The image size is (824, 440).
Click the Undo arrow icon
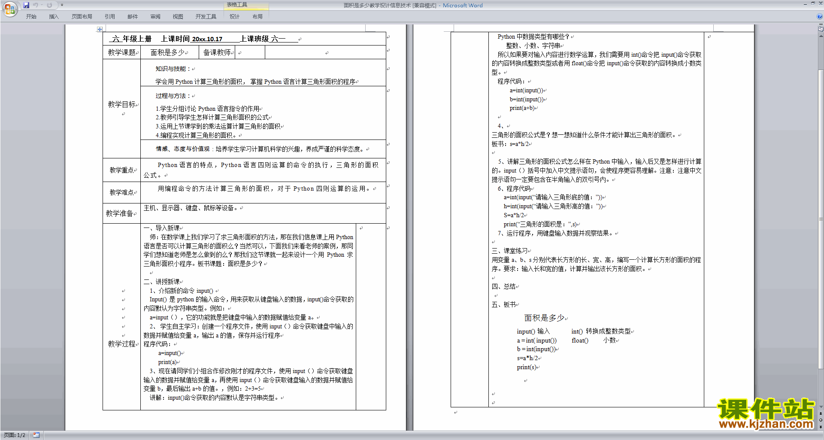click(x=36, y=5)
